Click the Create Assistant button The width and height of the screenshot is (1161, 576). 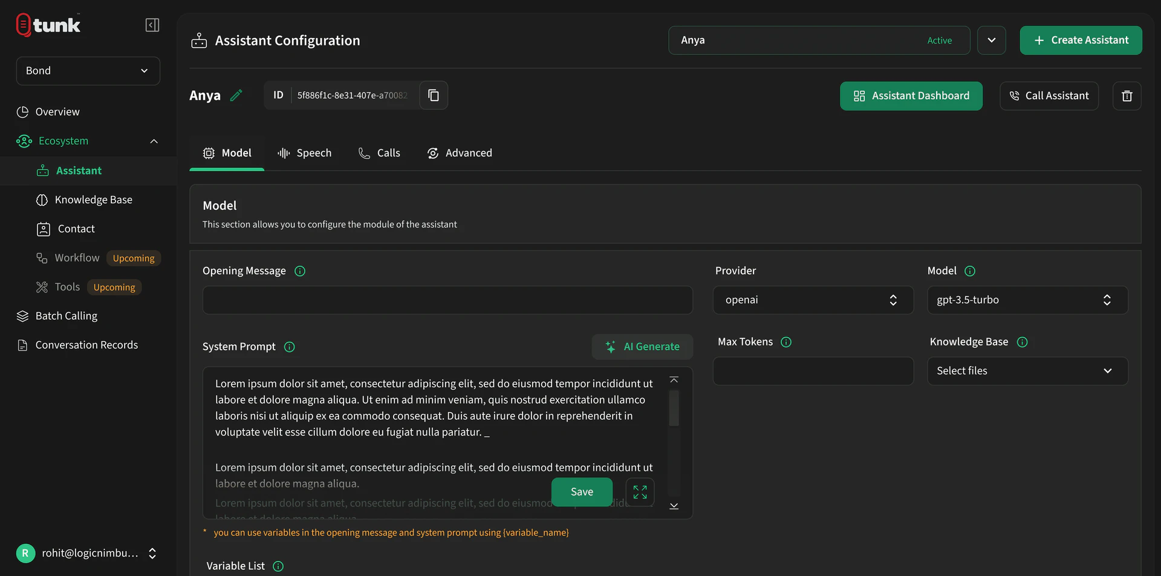coord(1081,41)
